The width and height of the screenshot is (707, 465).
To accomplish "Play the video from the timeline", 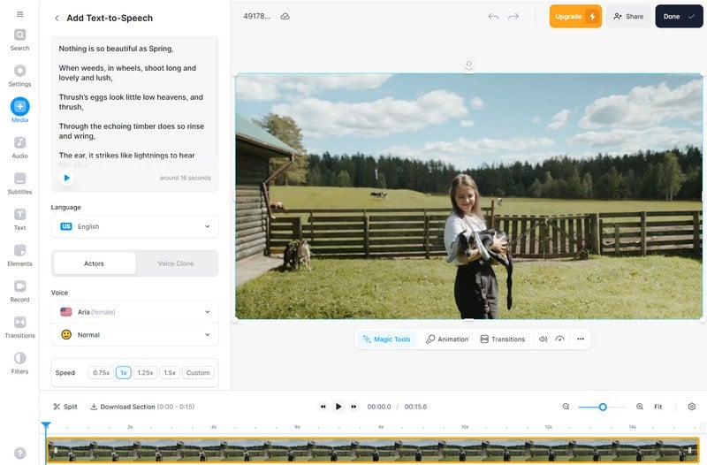I will click(x=338, y=407).
